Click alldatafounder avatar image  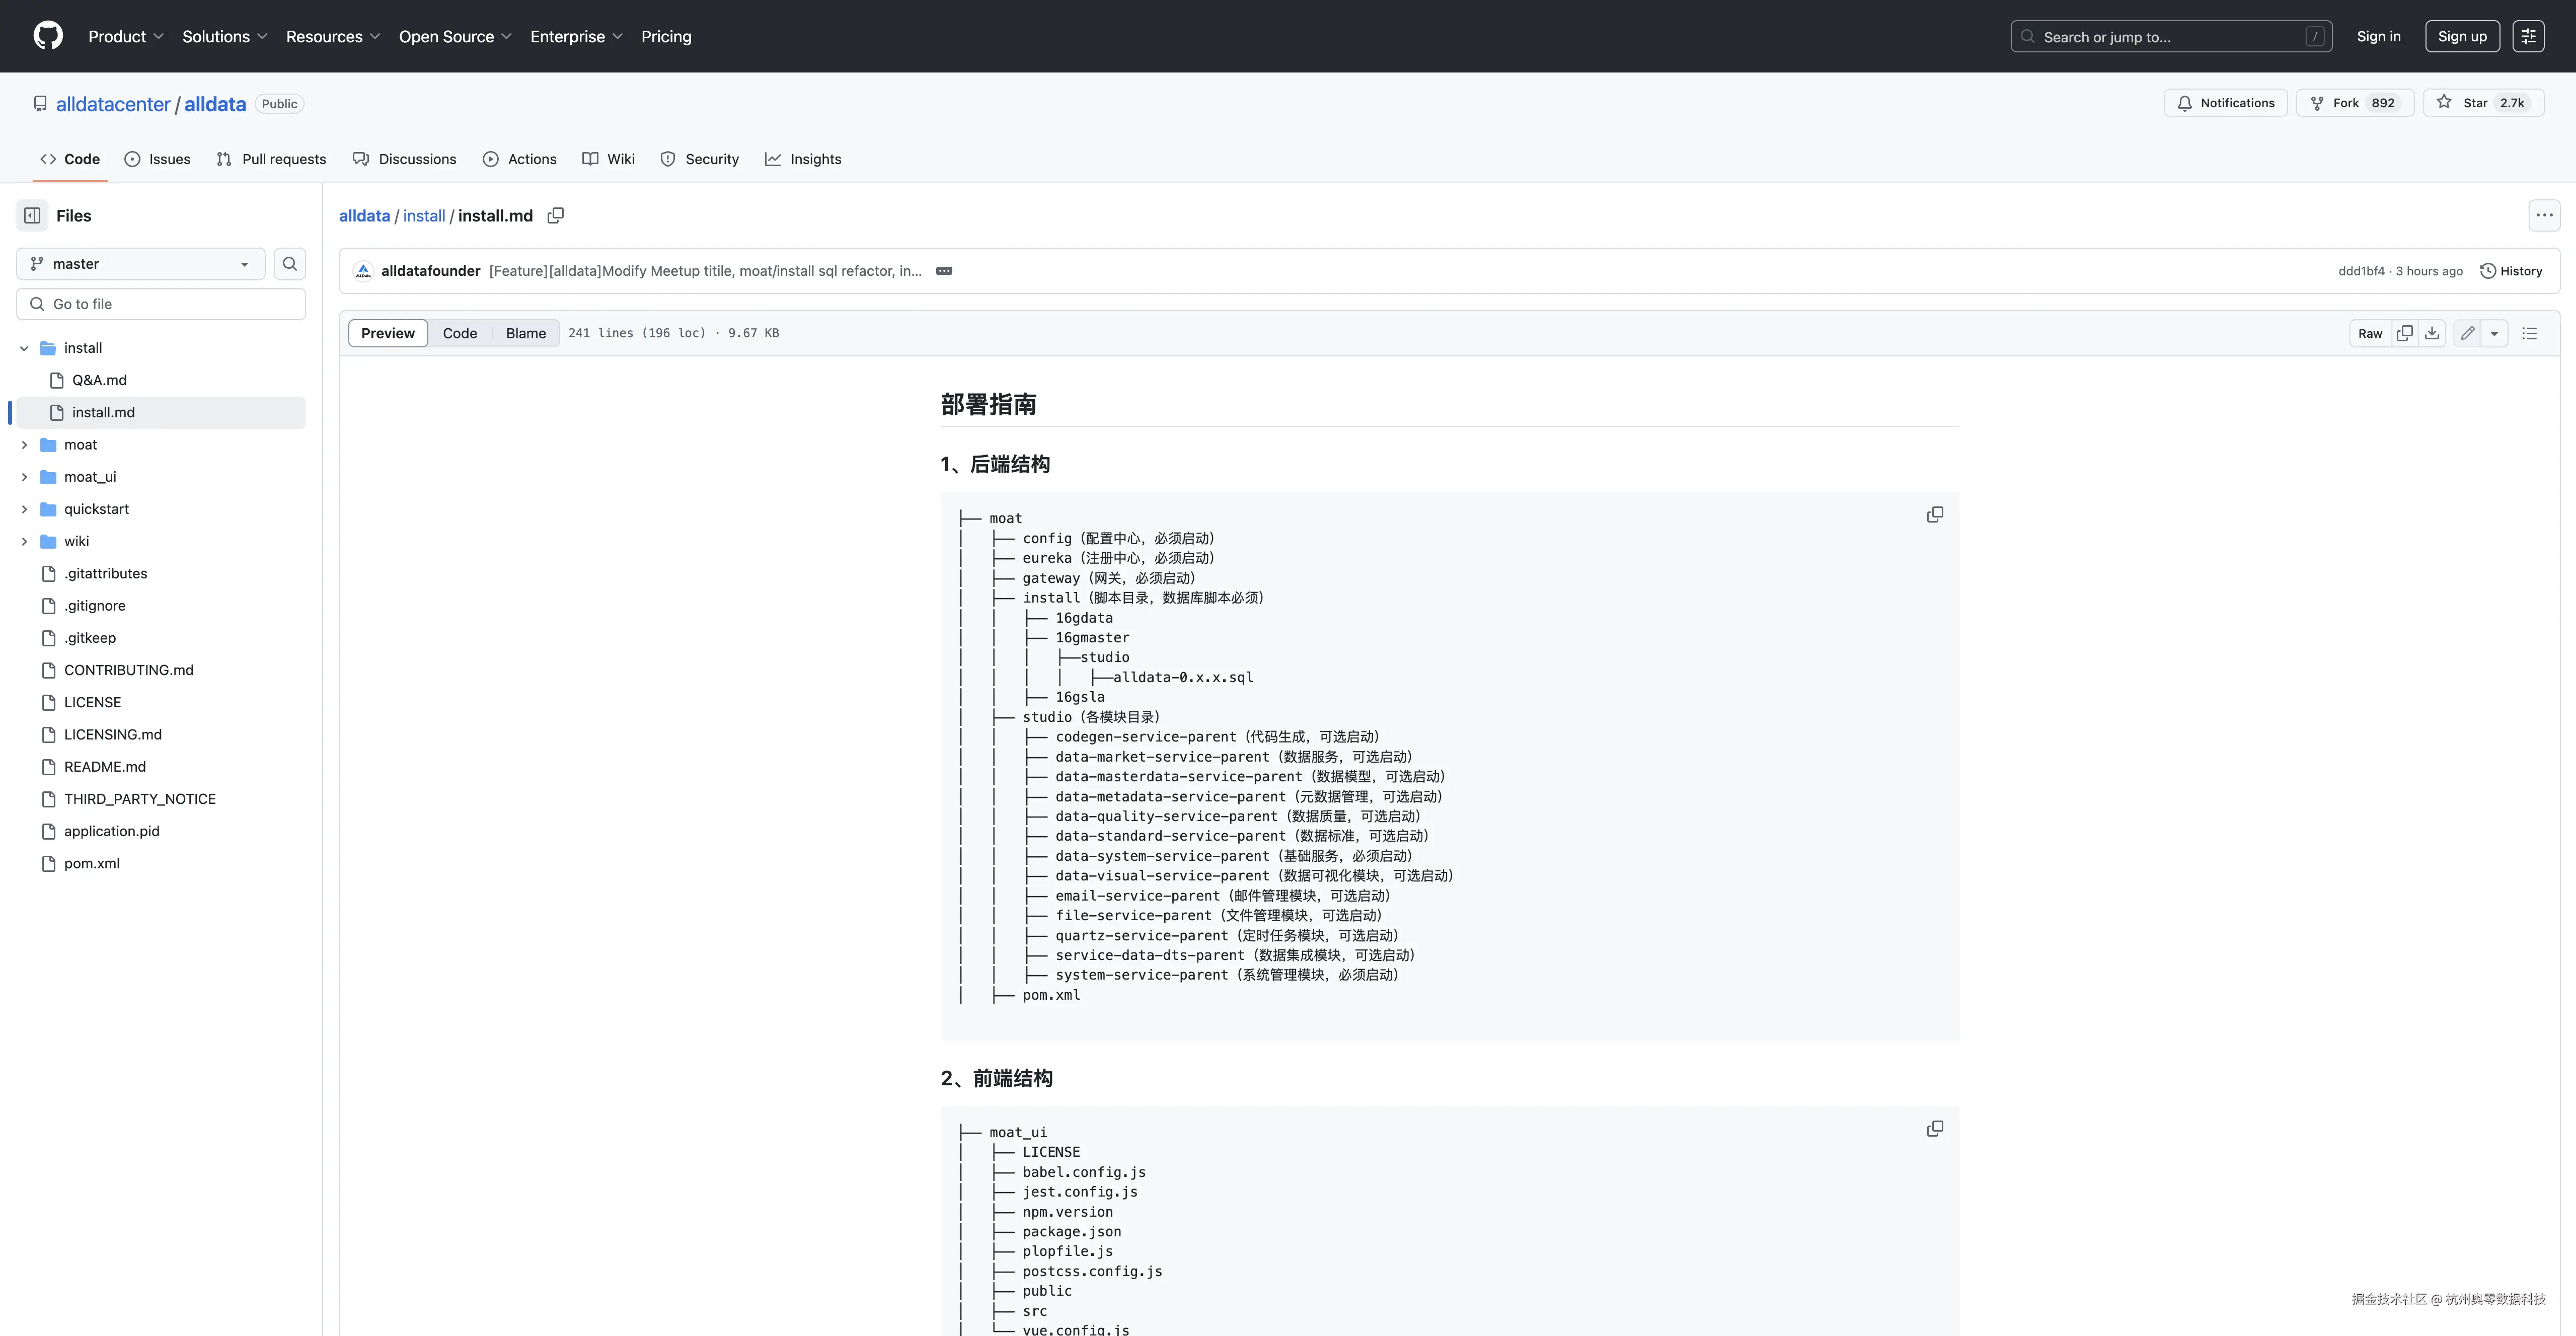[364, 271]
